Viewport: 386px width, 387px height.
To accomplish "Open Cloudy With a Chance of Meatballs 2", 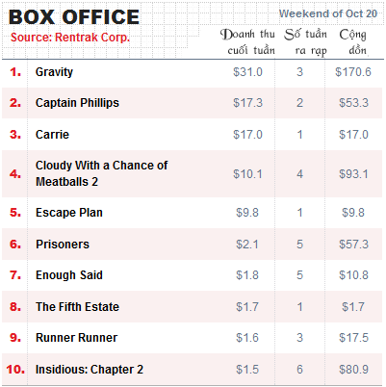I will tap(101, 173).
